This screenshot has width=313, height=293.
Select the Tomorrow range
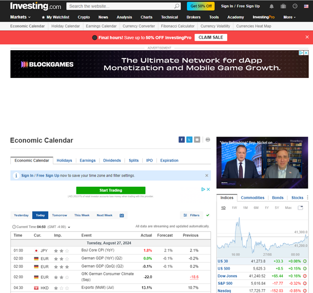pyautogui.click(x=60, y=215)
